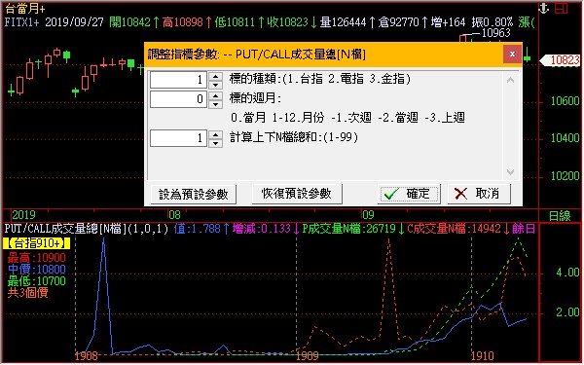Decrease N檔總和 value with down arrow
The image size is (584, 365).
coord(216,143)
